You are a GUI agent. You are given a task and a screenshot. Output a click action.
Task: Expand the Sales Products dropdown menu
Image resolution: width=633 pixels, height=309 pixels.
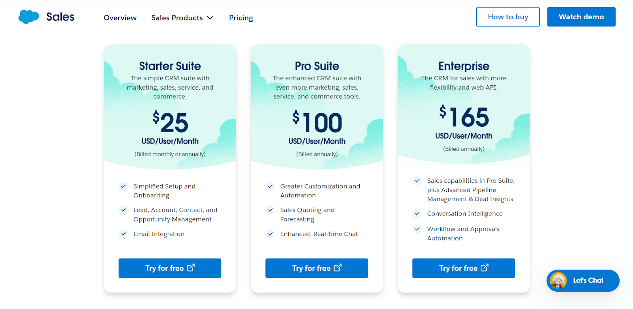coord(182,18)
